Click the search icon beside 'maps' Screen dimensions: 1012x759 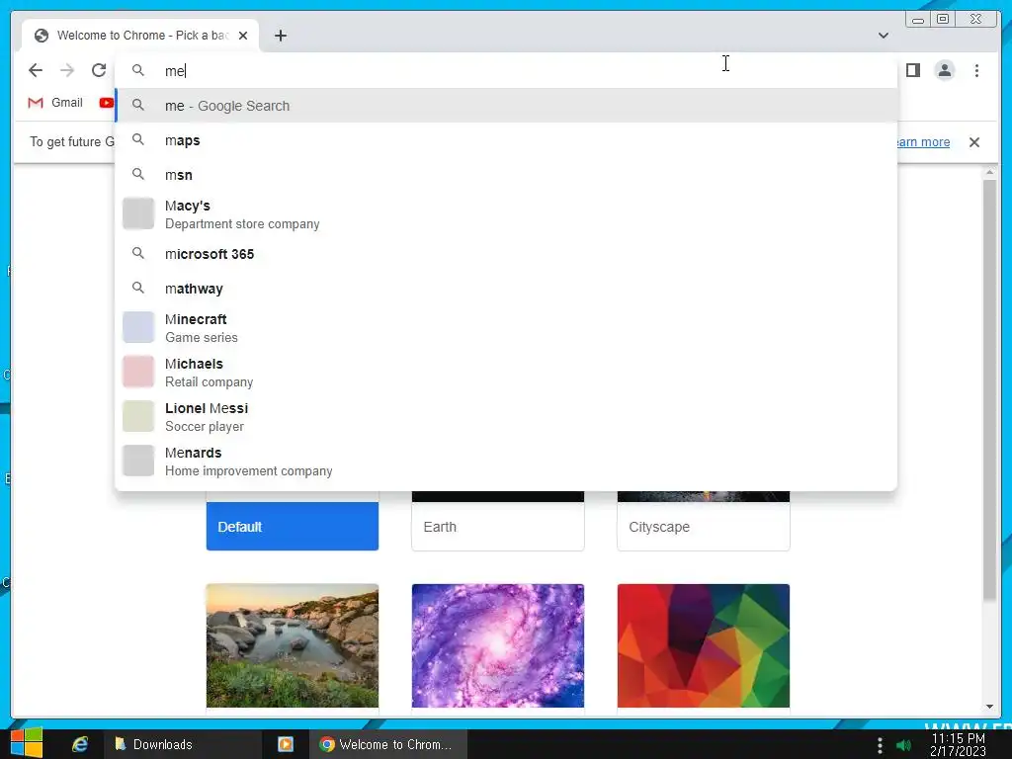point(138,139)
